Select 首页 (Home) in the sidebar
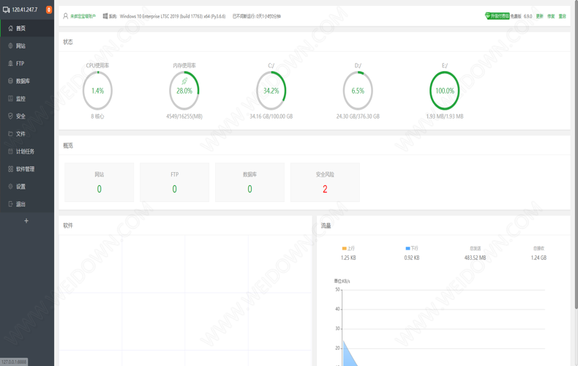This screenshot has width=578, height=366. (x=20, y=29)
